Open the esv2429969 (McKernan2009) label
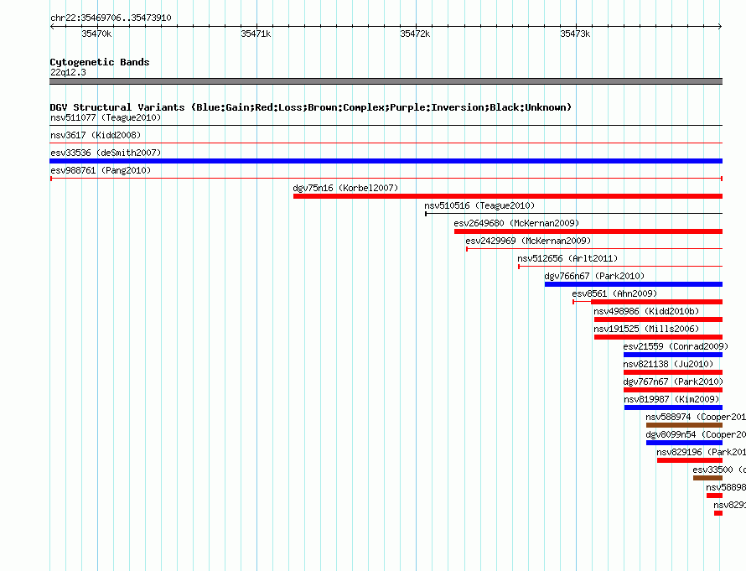The width and height of the screenshot is (746, 571). [528, 241]
